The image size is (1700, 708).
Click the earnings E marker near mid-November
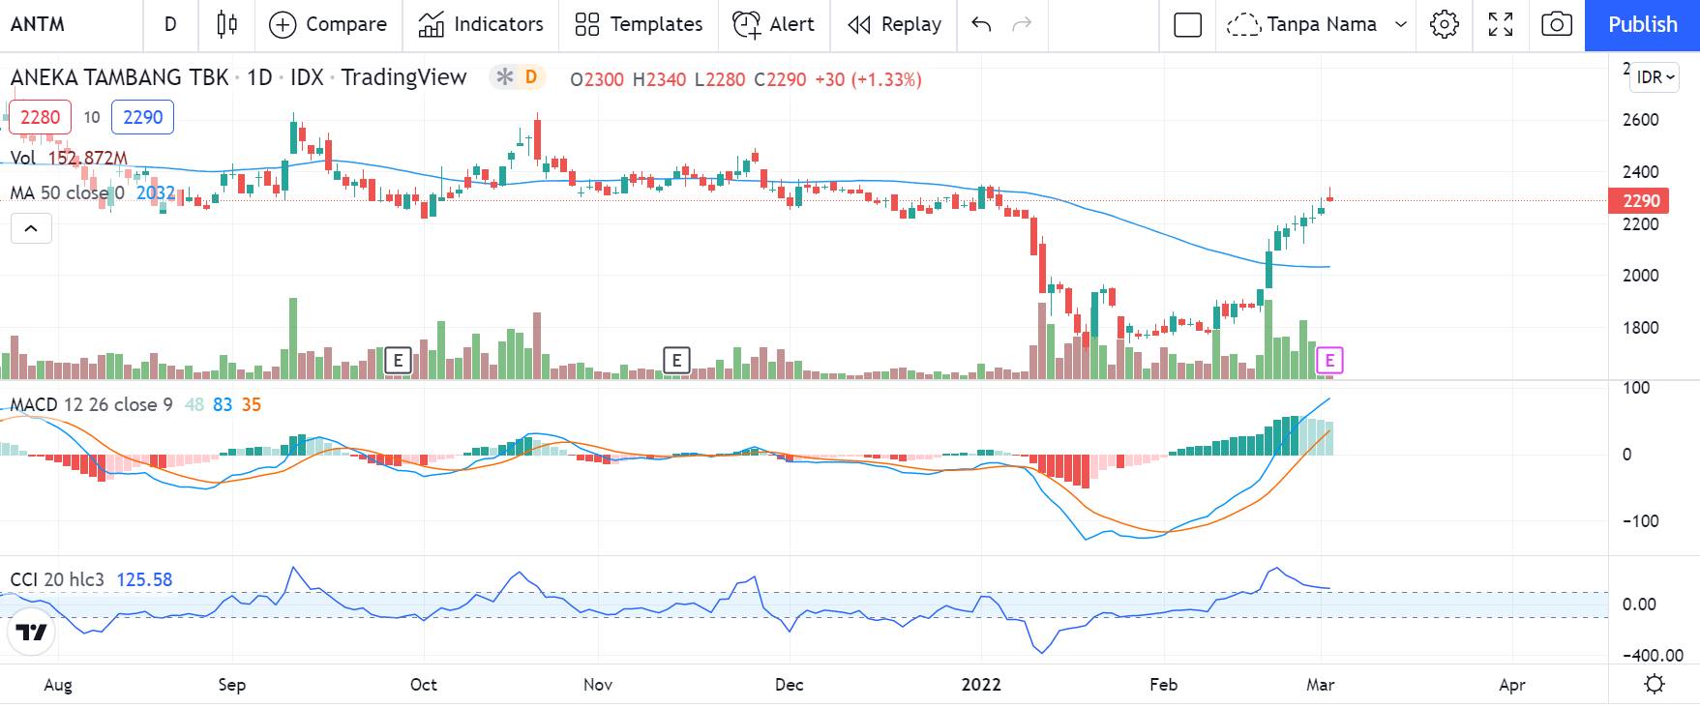[676, 361]
